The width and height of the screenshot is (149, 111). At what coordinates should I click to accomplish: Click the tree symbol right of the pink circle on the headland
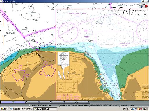point(28,62)
